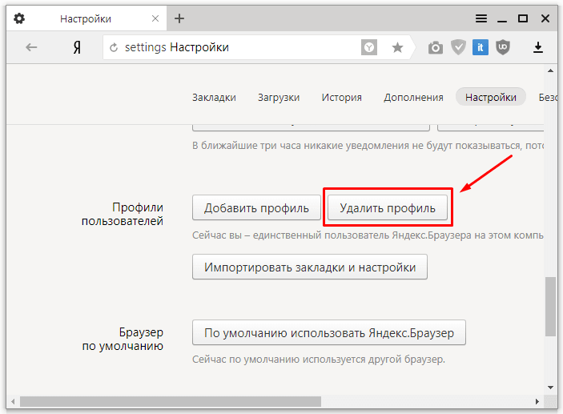Screen dimensions: 563x414
Task: Click the Добавить профиль button
Action: coord(256,207)
